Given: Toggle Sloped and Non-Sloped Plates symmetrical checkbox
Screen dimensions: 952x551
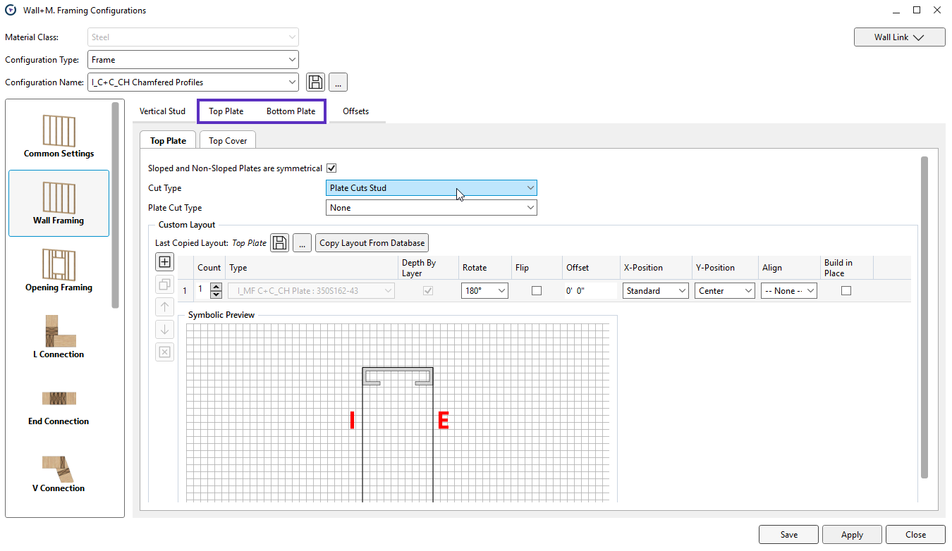Looking at the screenshot, I should [x=331, y=168].
